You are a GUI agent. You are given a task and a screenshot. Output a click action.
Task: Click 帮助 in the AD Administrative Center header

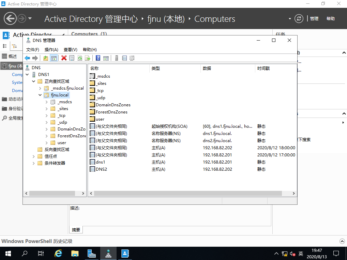coord(331,19)
